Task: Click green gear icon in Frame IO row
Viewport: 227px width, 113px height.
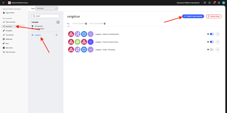Action: click(x=77, y=42)
